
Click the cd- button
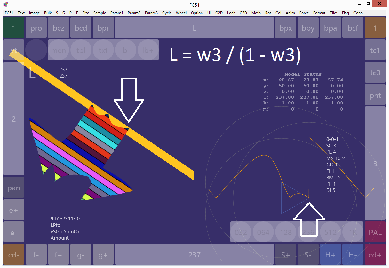tap(14, 255)
